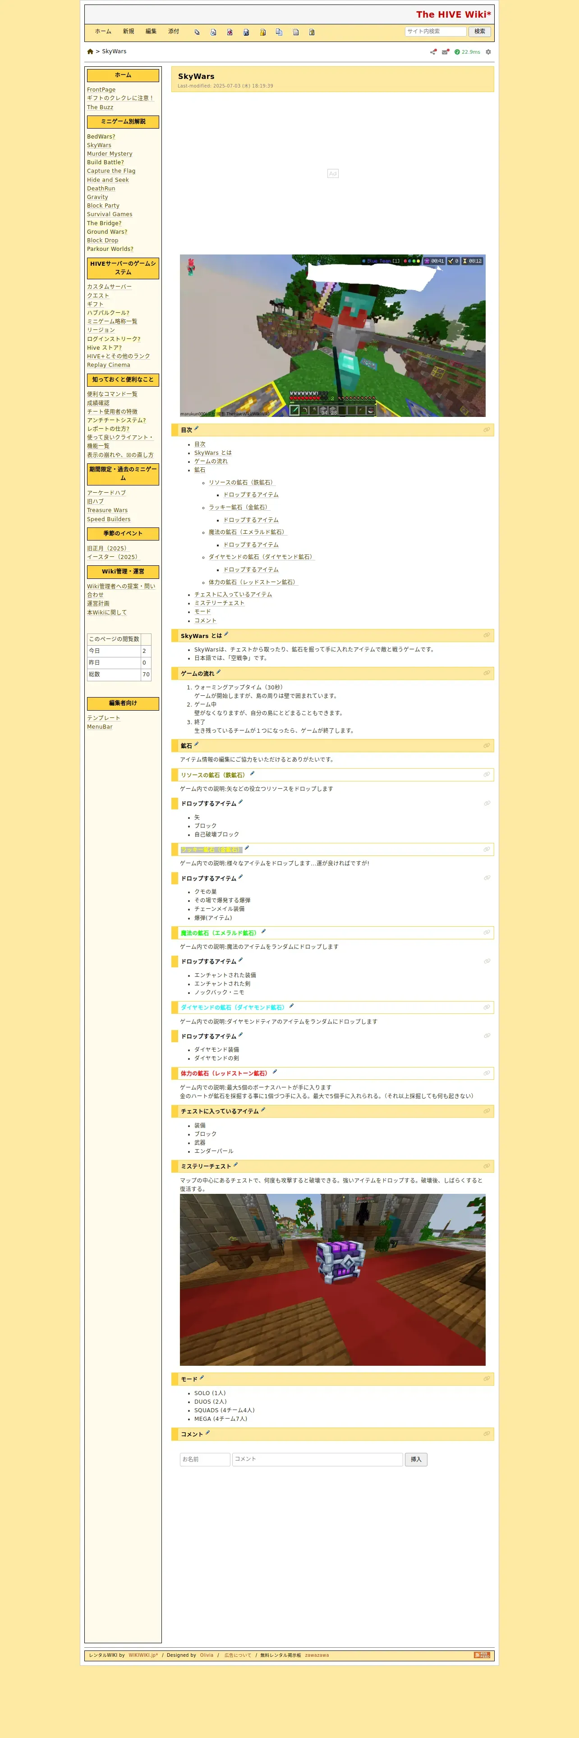Click the pencil icon beside コメント heading
Viewport: 579px width, 1738px height.
pyautogui.click(x=207, y=1433)
